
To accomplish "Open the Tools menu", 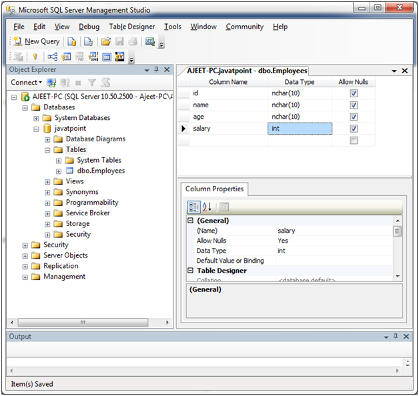I will point(173,27).
